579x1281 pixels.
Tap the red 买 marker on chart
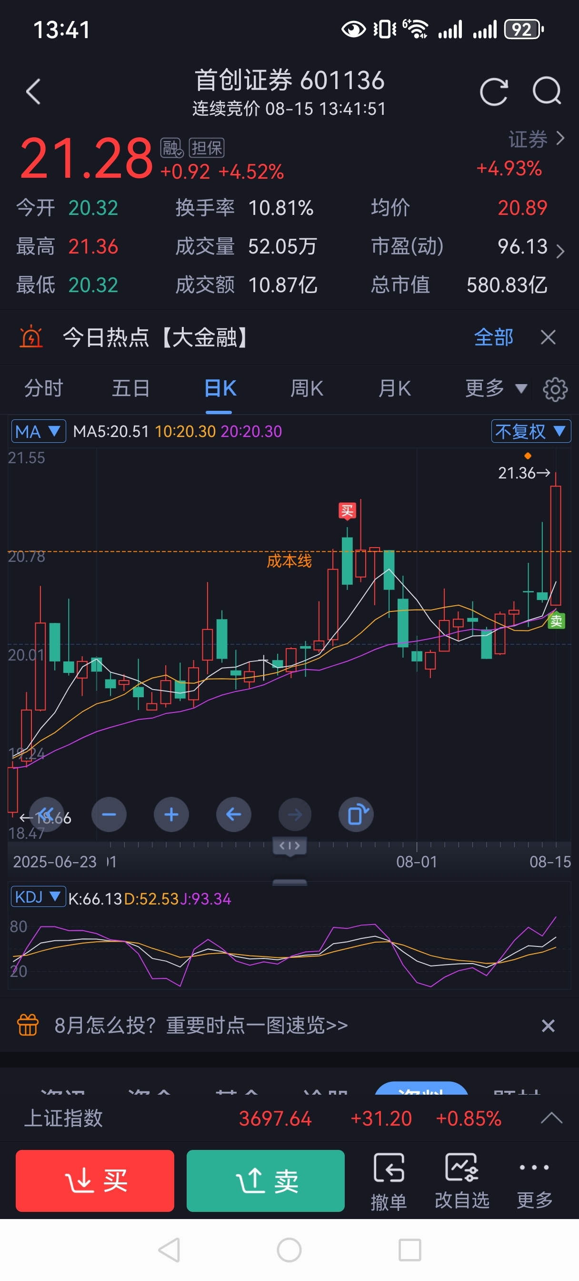[347, 511]
